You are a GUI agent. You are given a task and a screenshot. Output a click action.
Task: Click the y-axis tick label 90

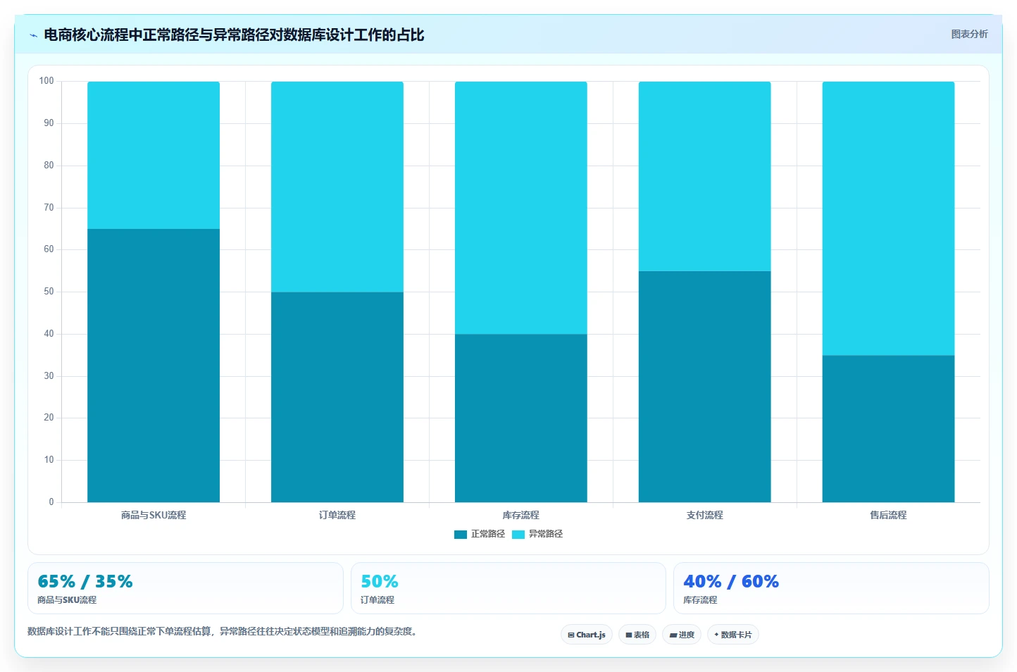49,123
